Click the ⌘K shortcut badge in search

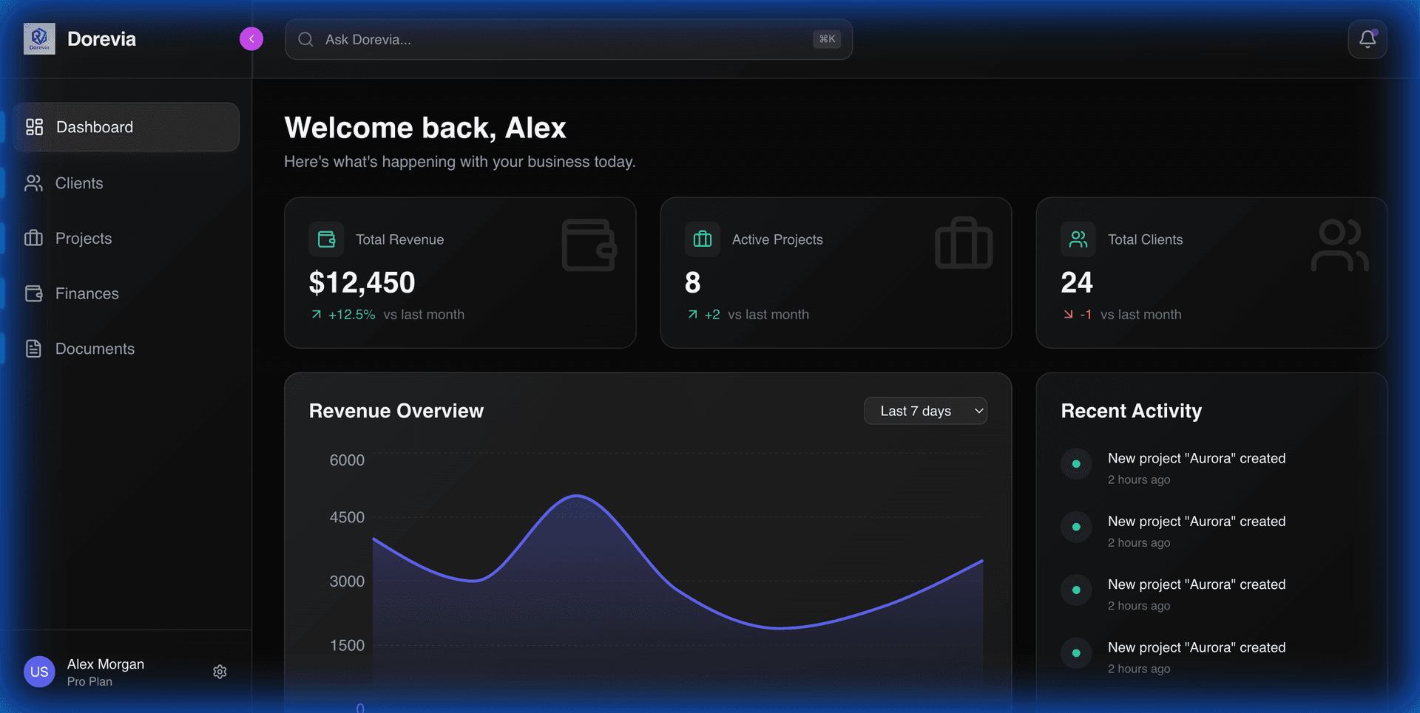826,39
